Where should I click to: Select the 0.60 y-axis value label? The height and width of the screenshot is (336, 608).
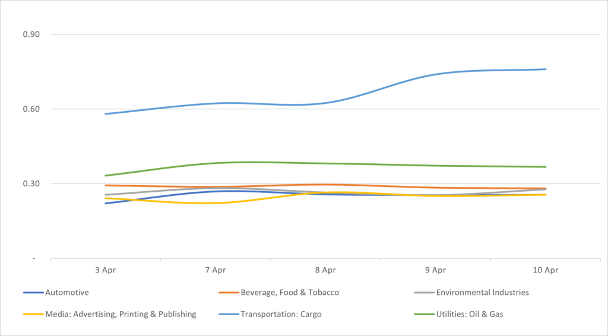click(x=31, y=109)
